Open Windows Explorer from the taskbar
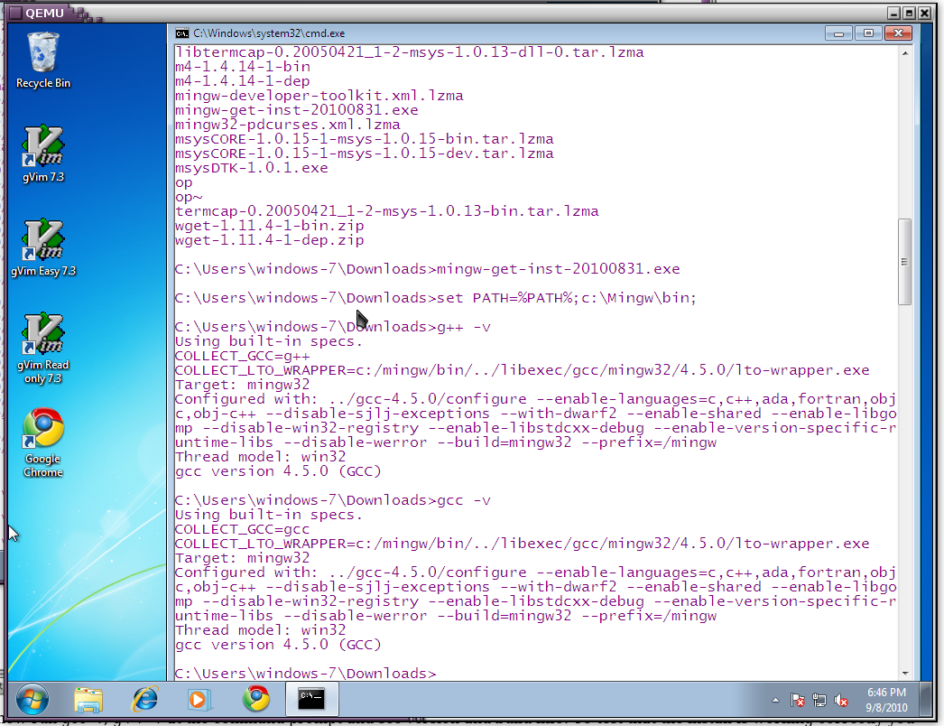944x726 pixels. point(88,699)
